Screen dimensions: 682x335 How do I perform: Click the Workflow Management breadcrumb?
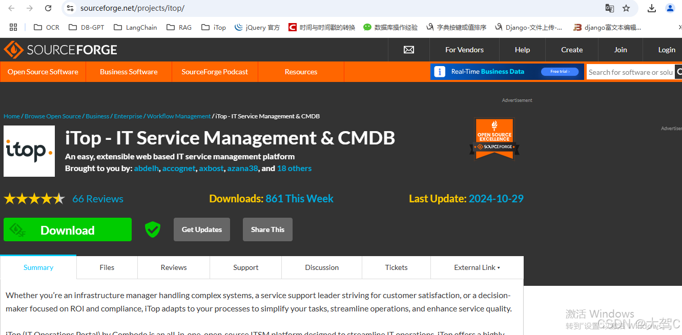coord(179,116)
